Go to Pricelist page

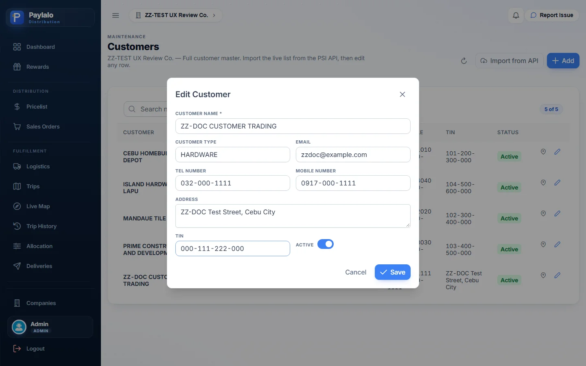click(x=50, y=107)
